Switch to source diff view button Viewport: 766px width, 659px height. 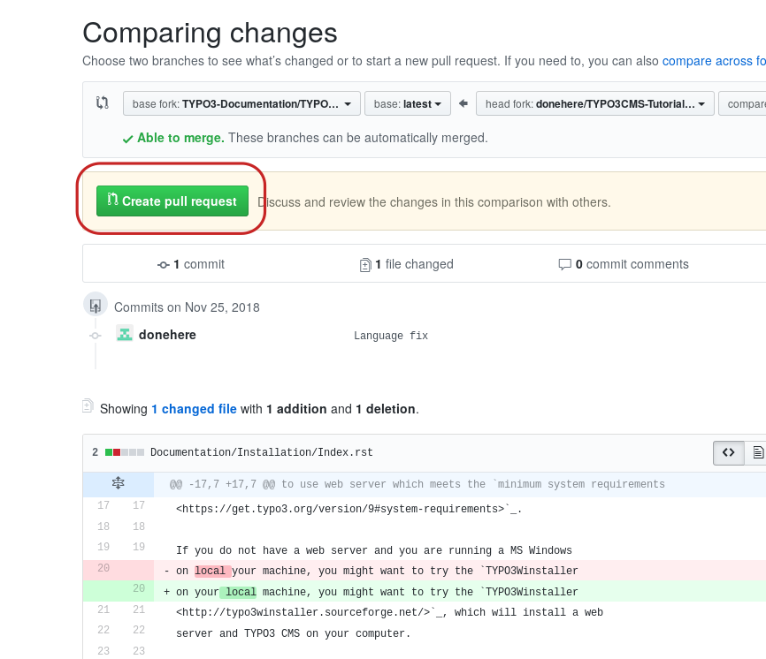[x=728, y=452]
